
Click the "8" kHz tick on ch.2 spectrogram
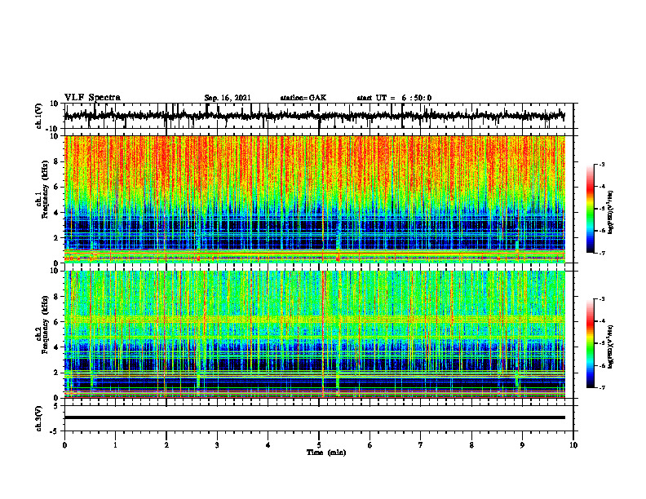[57, 297]
